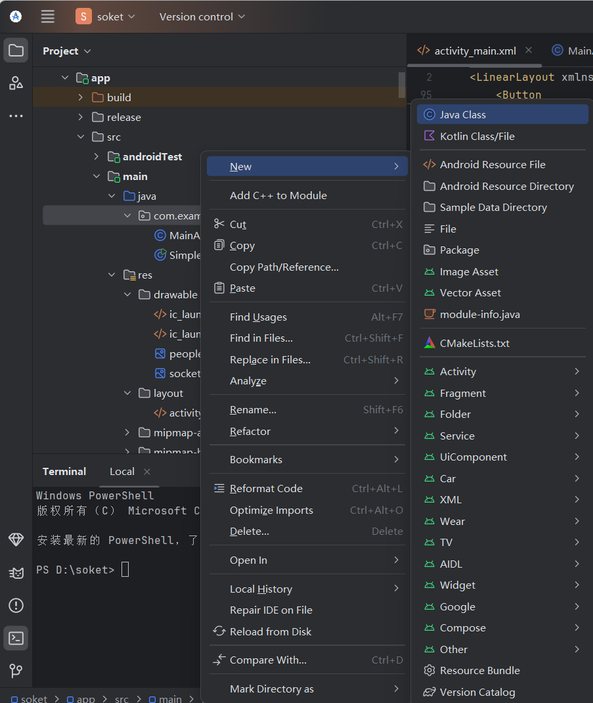Expand the build folder
The height and width of the screenshot is (703, 593).
tap(81, 97)
